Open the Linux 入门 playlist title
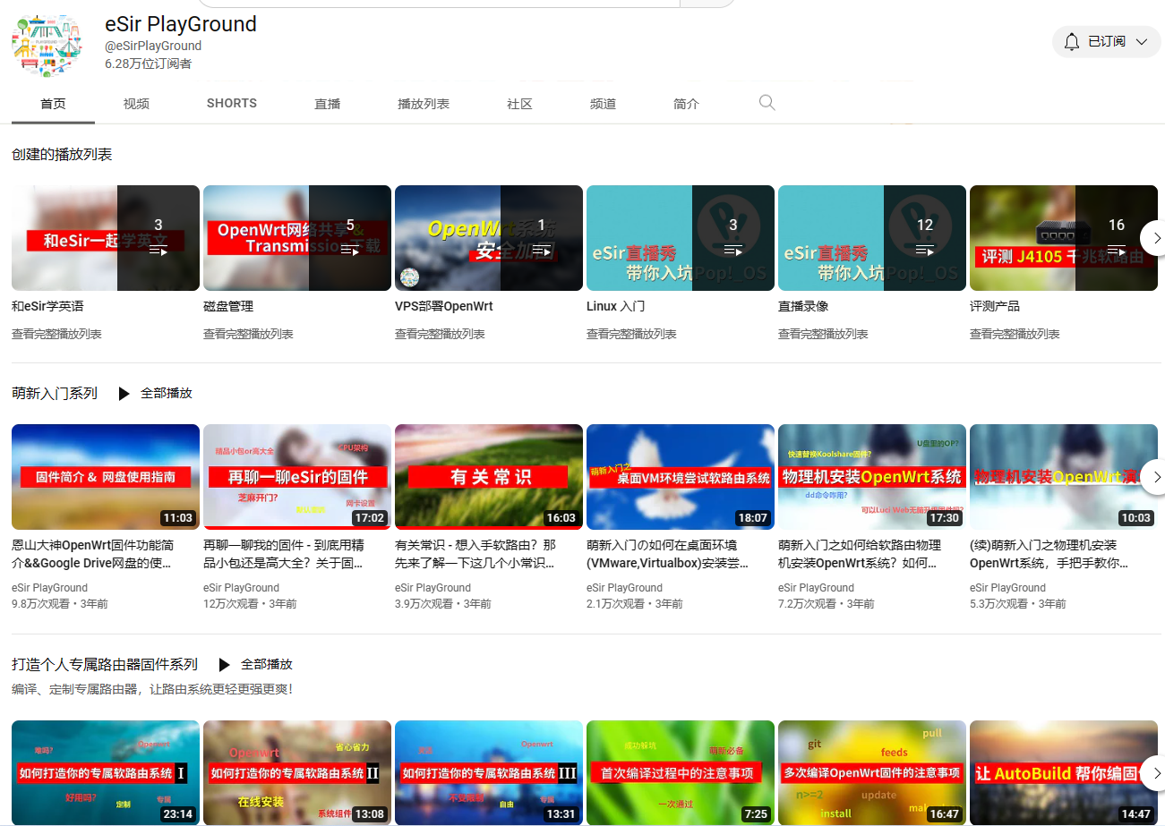 (615, 306)
